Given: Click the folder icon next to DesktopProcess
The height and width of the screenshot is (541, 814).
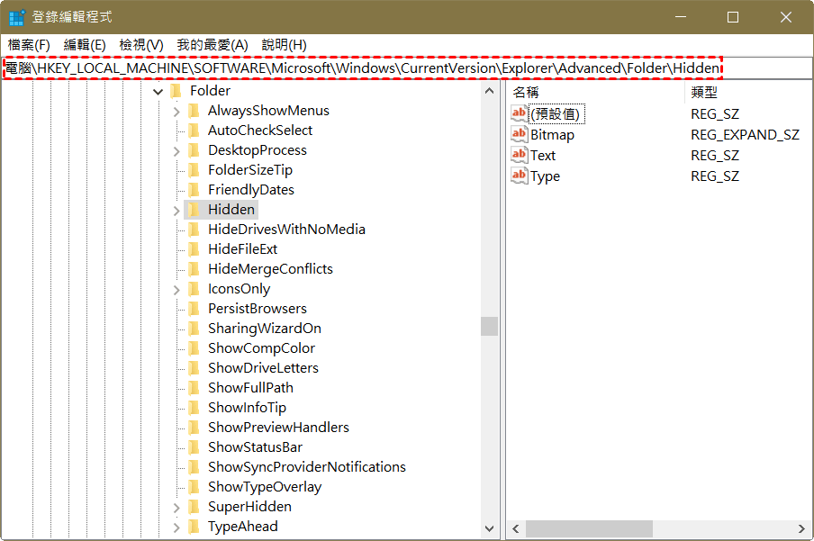Looking at the screenshot, I should click(194, 150).
